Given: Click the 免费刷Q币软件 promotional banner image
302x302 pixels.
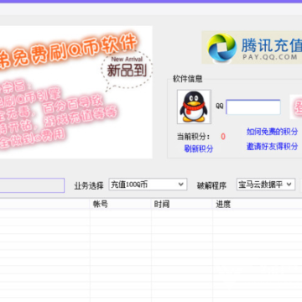Looking at the screenshot, I should pos(76,92).
